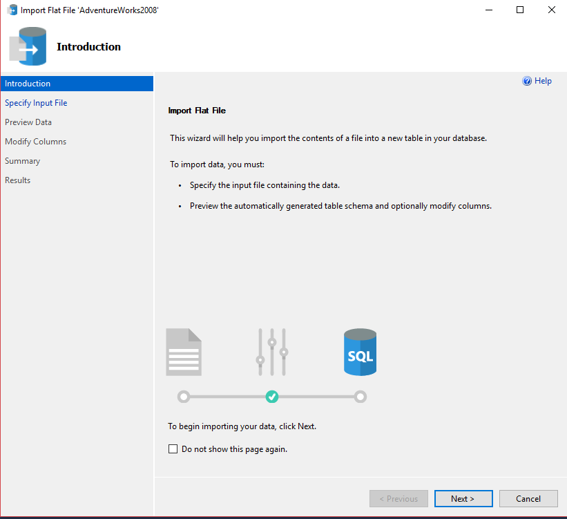
Task: Cancel the import wizard
Action: (528, 498)
